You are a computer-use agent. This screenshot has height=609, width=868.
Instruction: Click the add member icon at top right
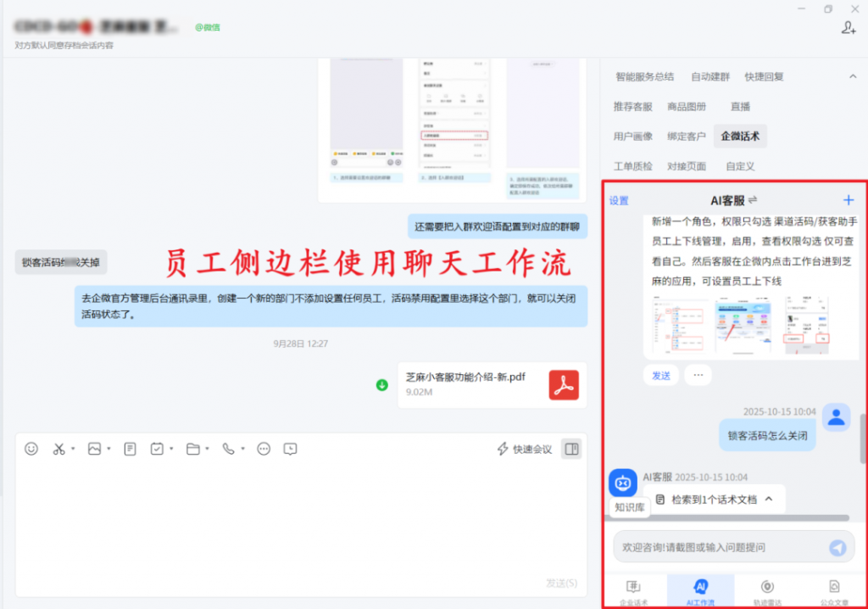click(849, 28)
